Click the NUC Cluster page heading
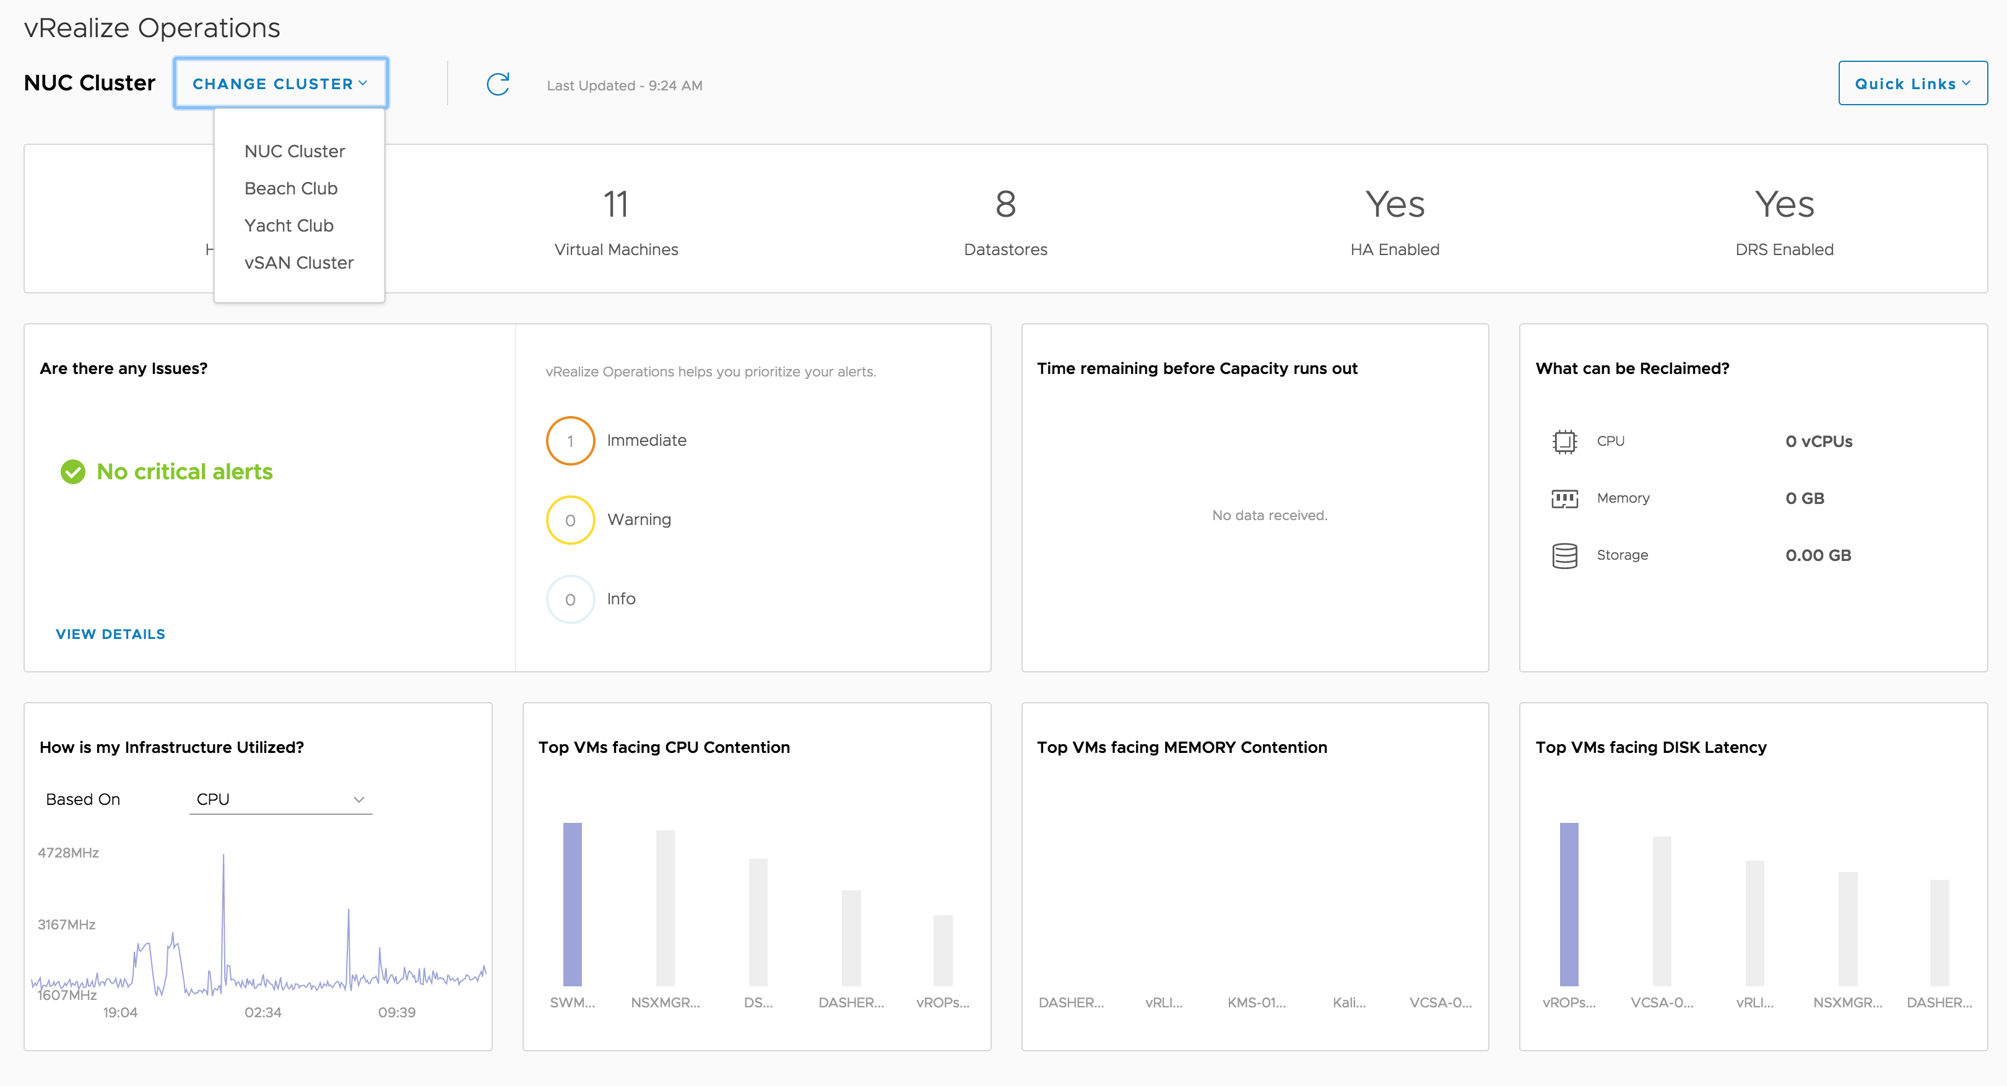Image resolution: width=2007 pixels, height=1086 pixels. pyautogui.click(x=90, y=82)
